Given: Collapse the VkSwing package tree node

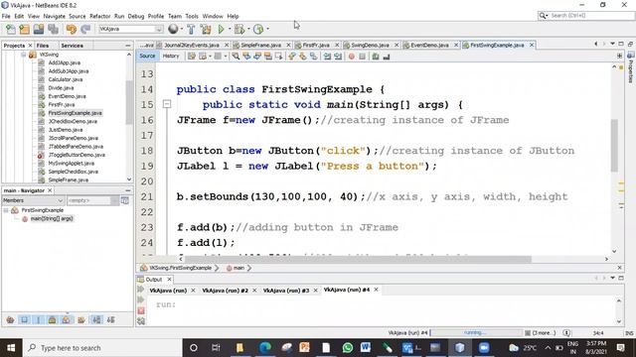Looking at the screenshot, I should coord(24,55).
